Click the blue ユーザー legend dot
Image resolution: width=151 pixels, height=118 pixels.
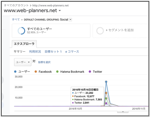click(x=15, y=71)
